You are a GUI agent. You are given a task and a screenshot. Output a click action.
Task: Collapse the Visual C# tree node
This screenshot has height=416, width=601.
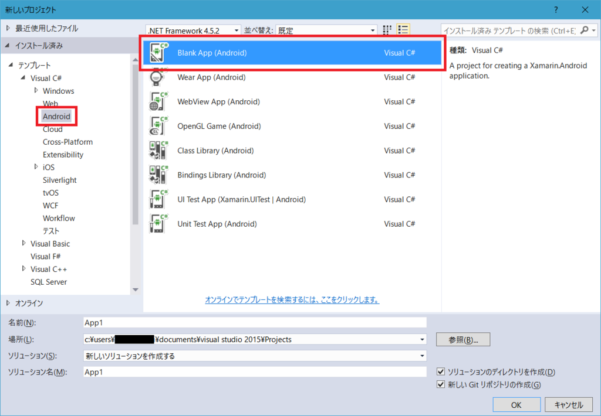(x=23, y=78)
